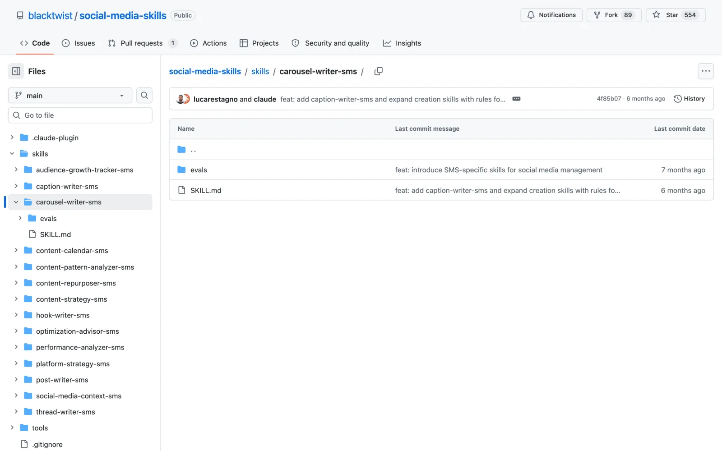Click .gitignore file icon in tree
Screen dimensions: 722x451
click(25, 444)
